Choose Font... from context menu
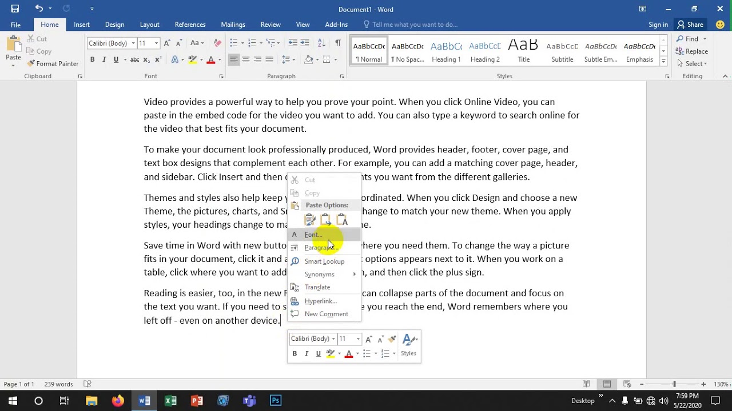This screenshot has height=411, width=732. click(324, 235)
